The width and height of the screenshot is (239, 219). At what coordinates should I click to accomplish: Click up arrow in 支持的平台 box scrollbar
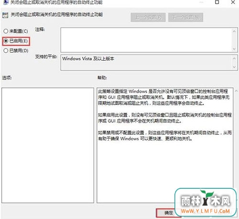pyautogui.click(x=234, y=58)
